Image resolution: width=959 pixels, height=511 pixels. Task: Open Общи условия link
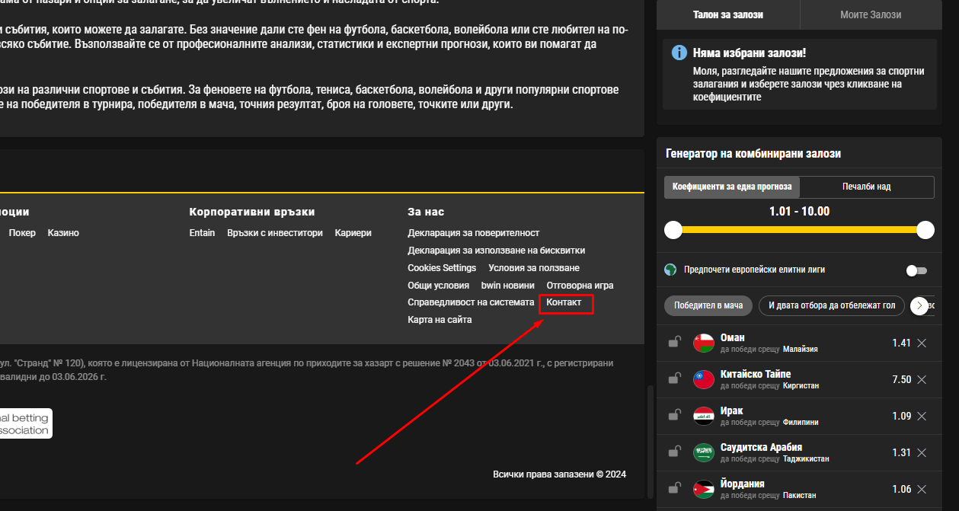(x=439, y=286)
